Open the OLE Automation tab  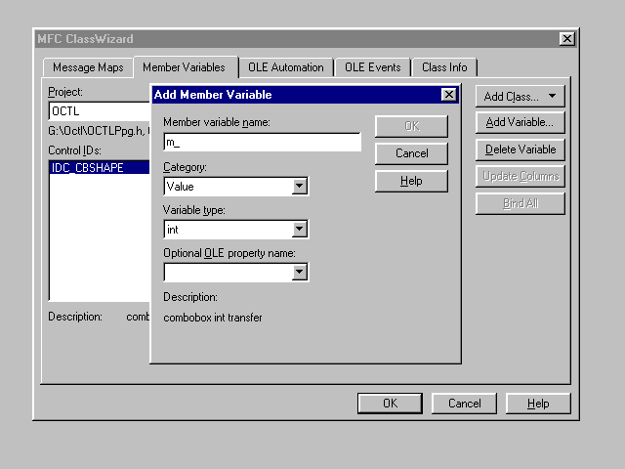click(285, 67)
